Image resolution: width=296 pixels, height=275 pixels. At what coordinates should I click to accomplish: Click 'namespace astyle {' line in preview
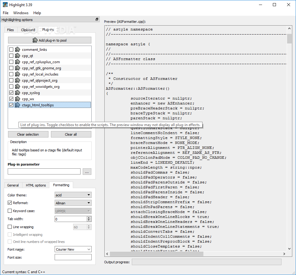128,44
